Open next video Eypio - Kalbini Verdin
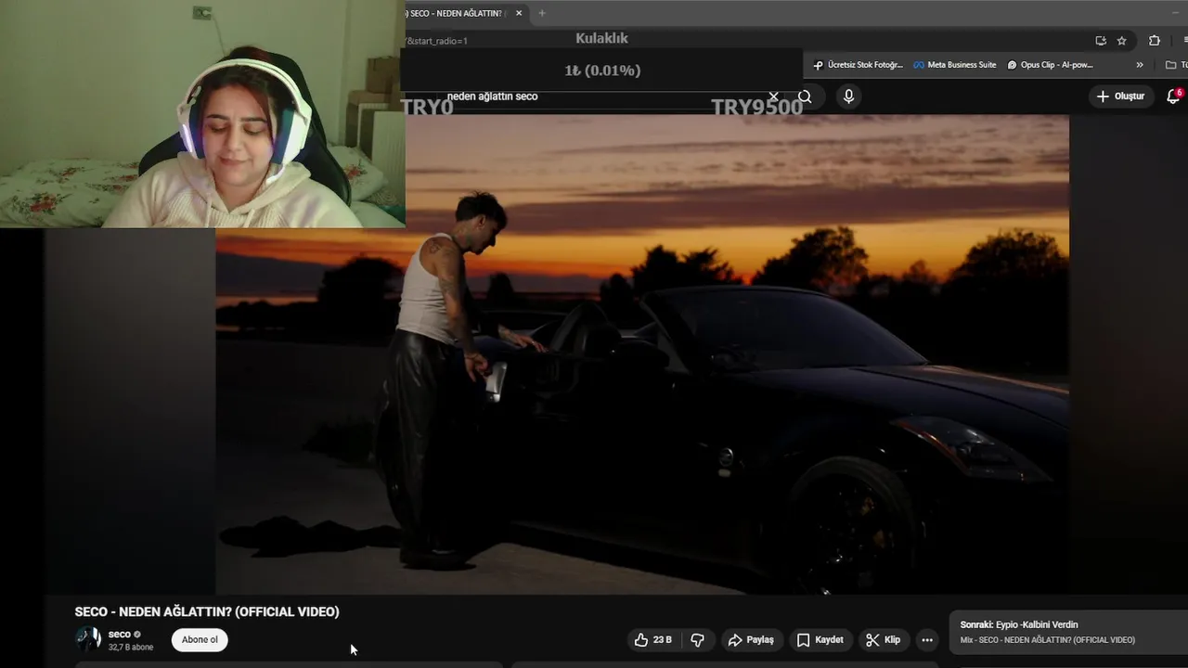Screen dimensions: 1188x668 click(1067, 632)
